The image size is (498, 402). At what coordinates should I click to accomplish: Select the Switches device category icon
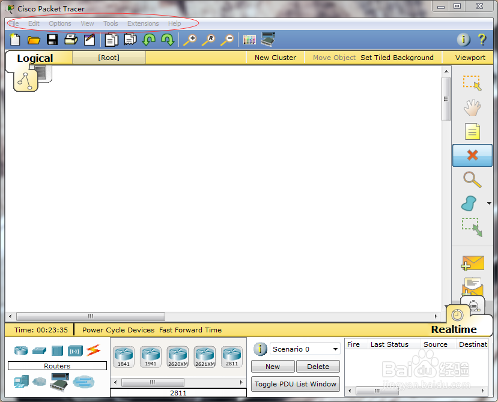40,350
